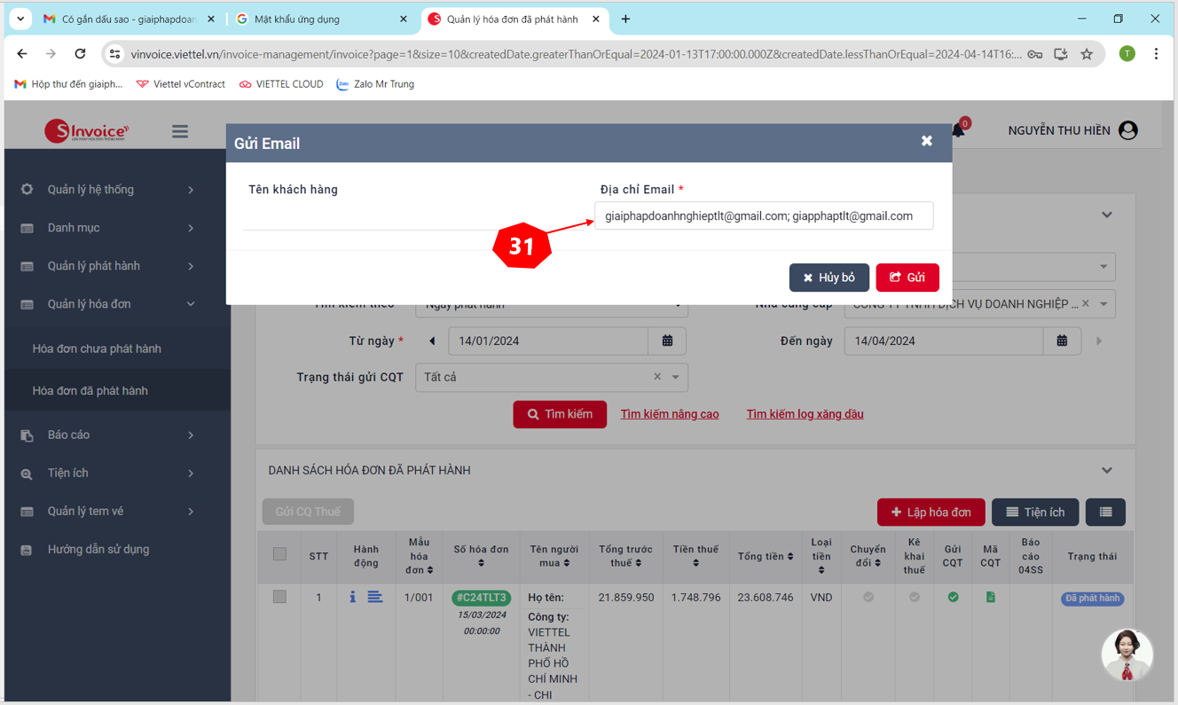This screenshot has height=705, width=1178.
Task: Tick the checkbox for invoice row 1
Action: (279, 597)
